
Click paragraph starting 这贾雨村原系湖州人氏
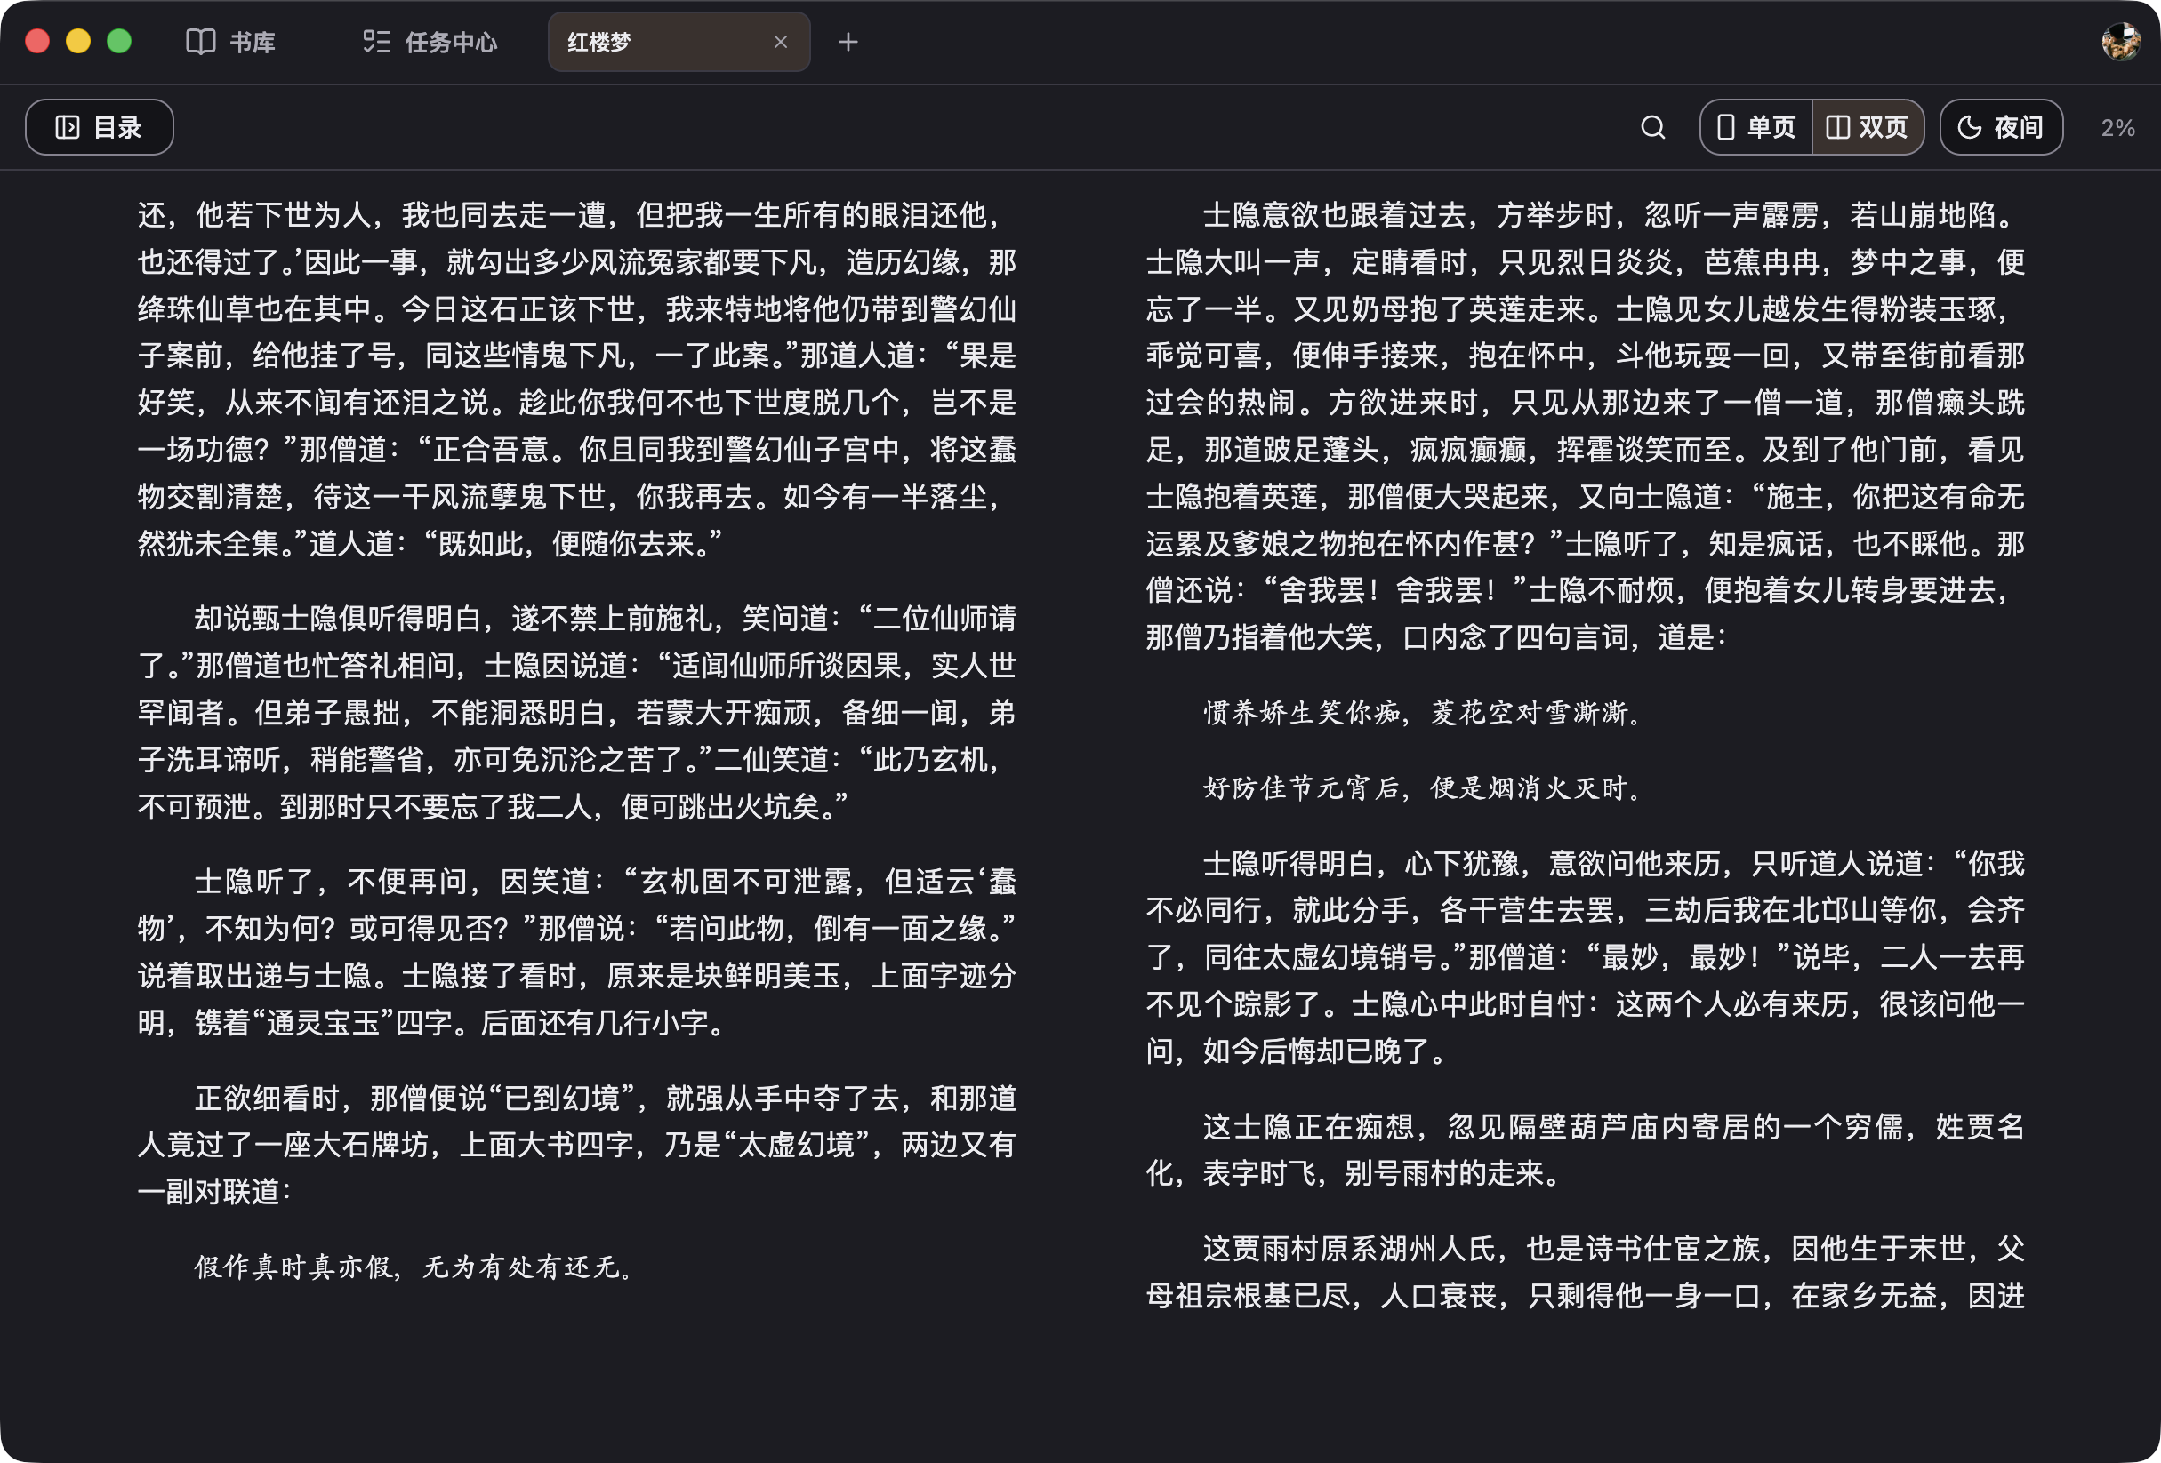click(1586, 1272)
